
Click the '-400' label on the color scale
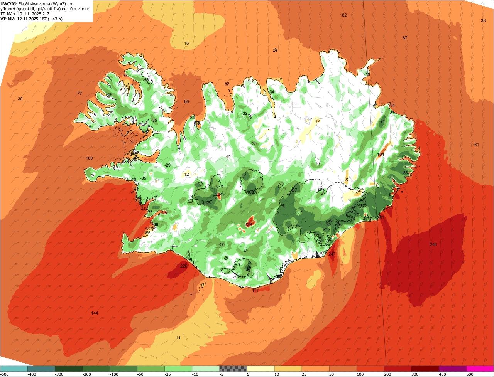(x=32, y=374)
